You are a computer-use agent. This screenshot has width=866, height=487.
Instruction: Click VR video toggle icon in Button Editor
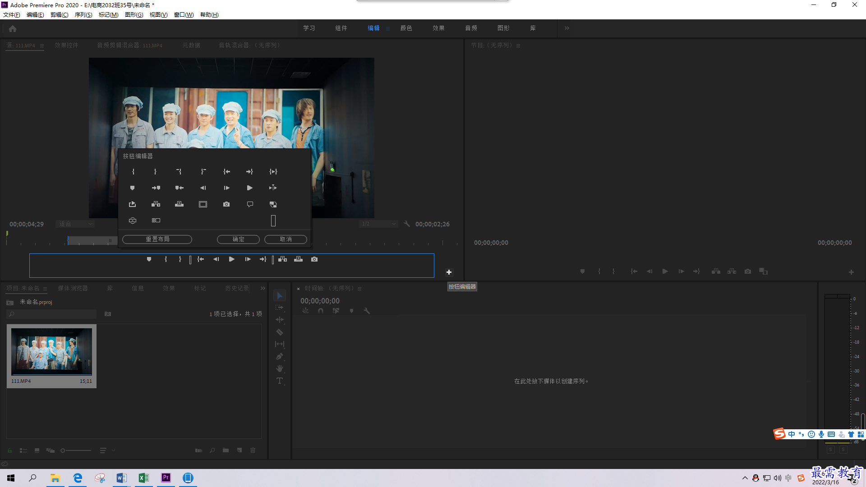coord(133,221)
